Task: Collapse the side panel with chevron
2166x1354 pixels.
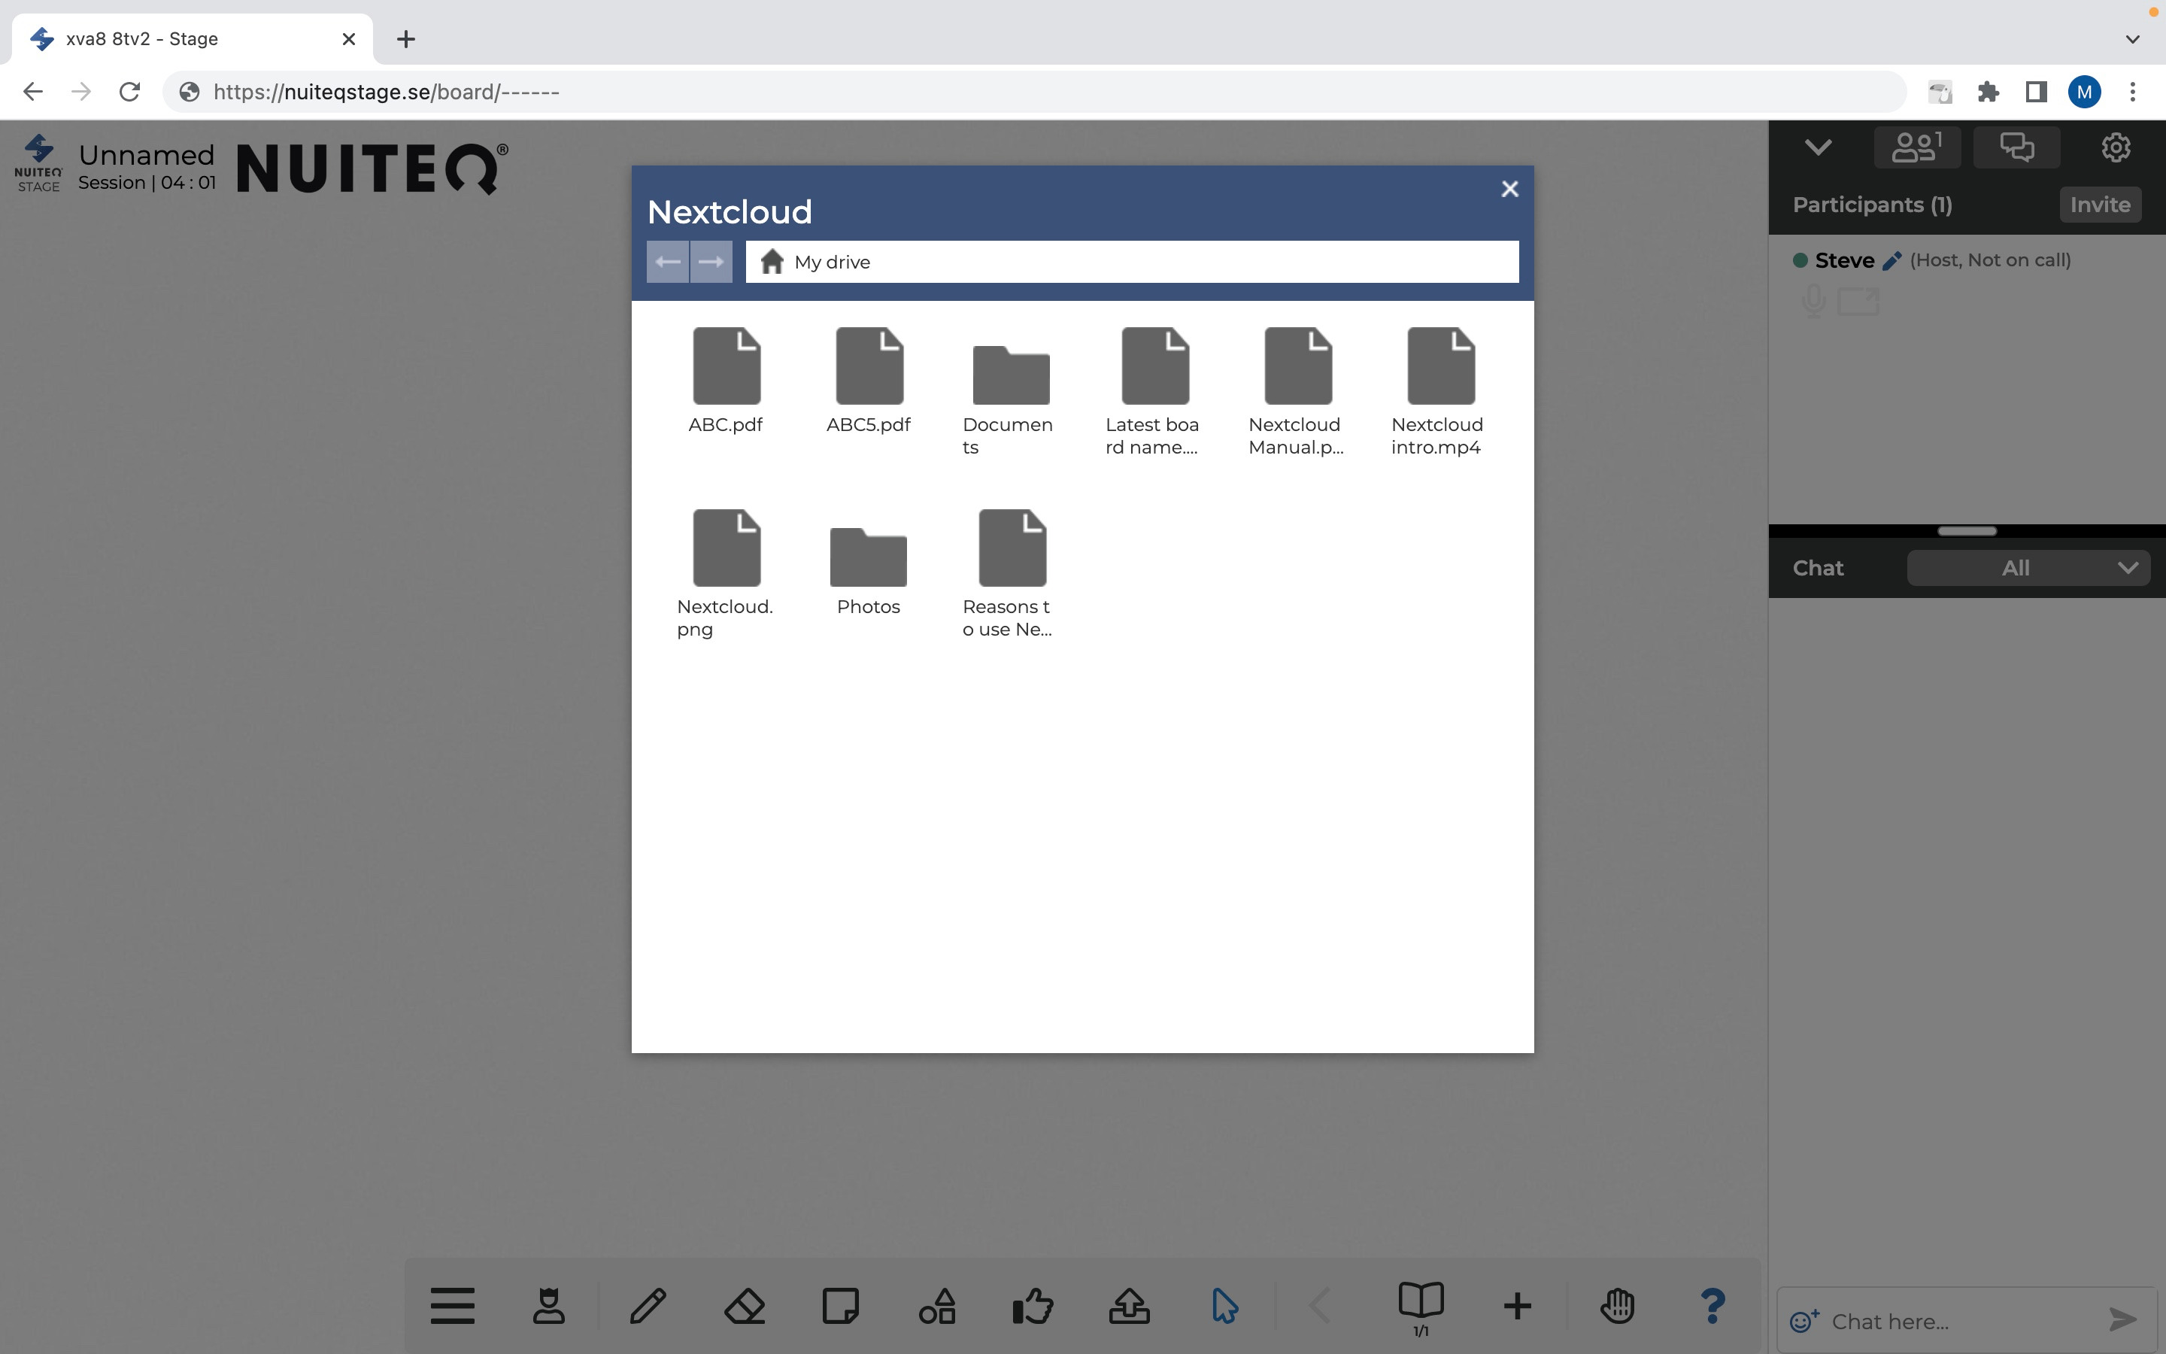Action: tap(1818, 147)
